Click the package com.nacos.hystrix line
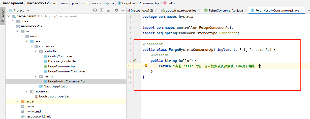Viewport: 310px width, 119px height. 169,17
